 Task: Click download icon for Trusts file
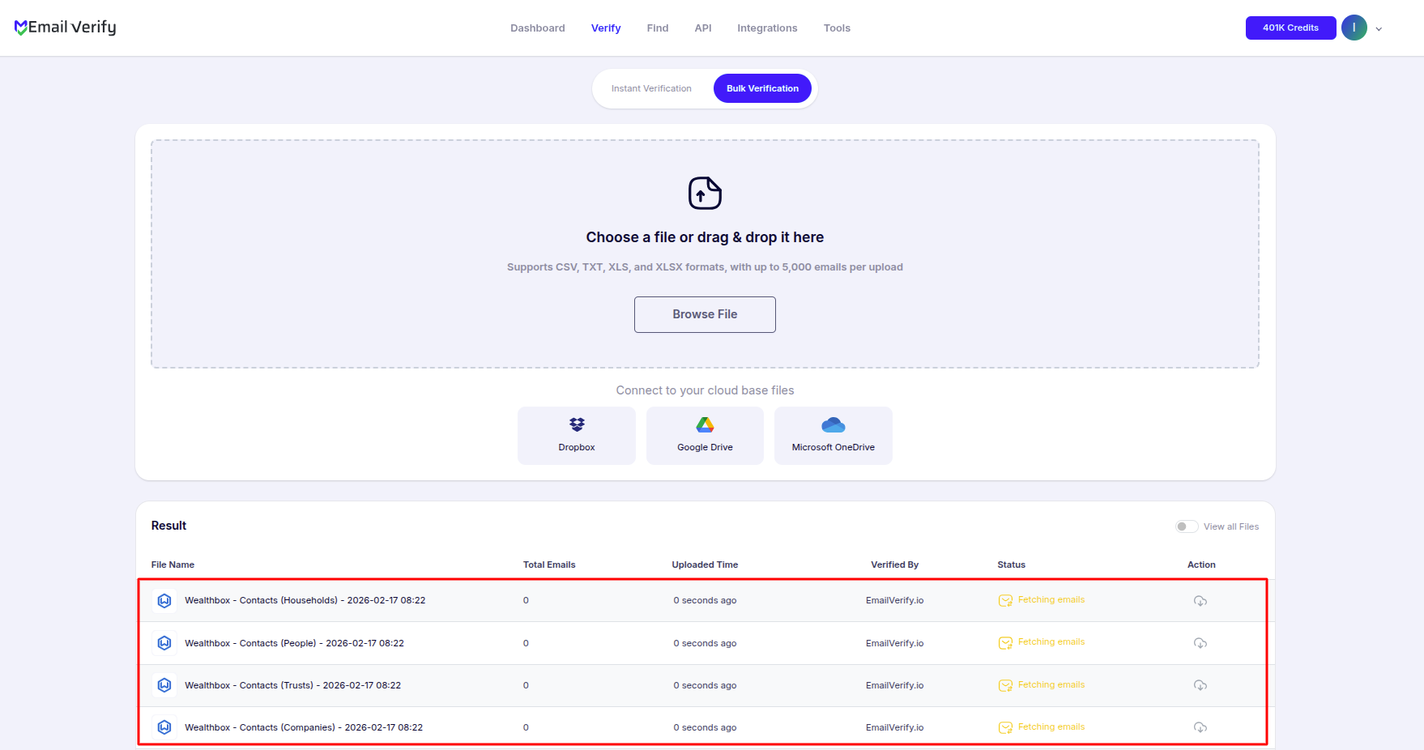pyautogui.click(x=1200, y=685)
